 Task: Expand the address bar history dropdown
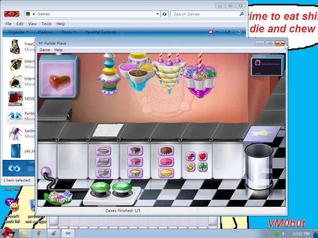(x=157, y=14)
